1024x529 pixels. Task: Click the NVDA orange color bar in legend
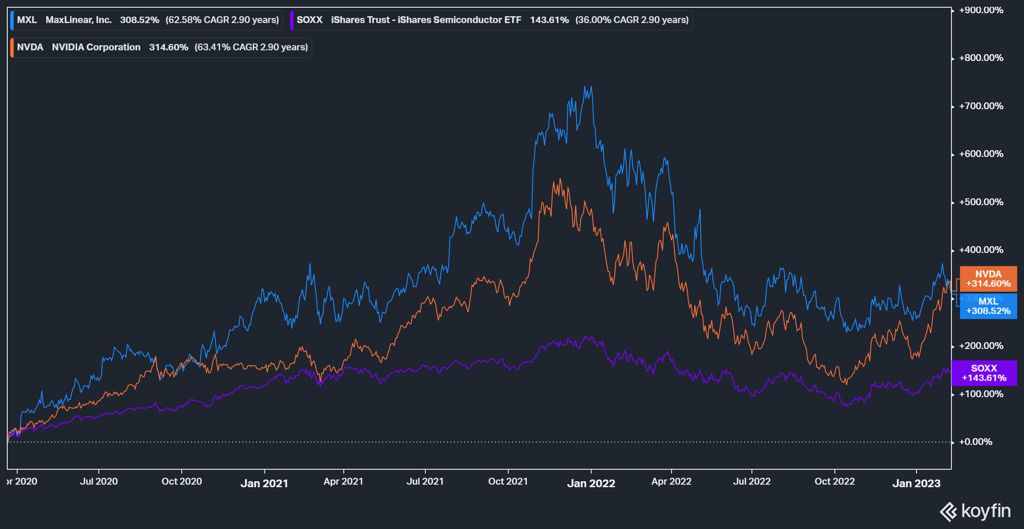[x=12, y=47]
